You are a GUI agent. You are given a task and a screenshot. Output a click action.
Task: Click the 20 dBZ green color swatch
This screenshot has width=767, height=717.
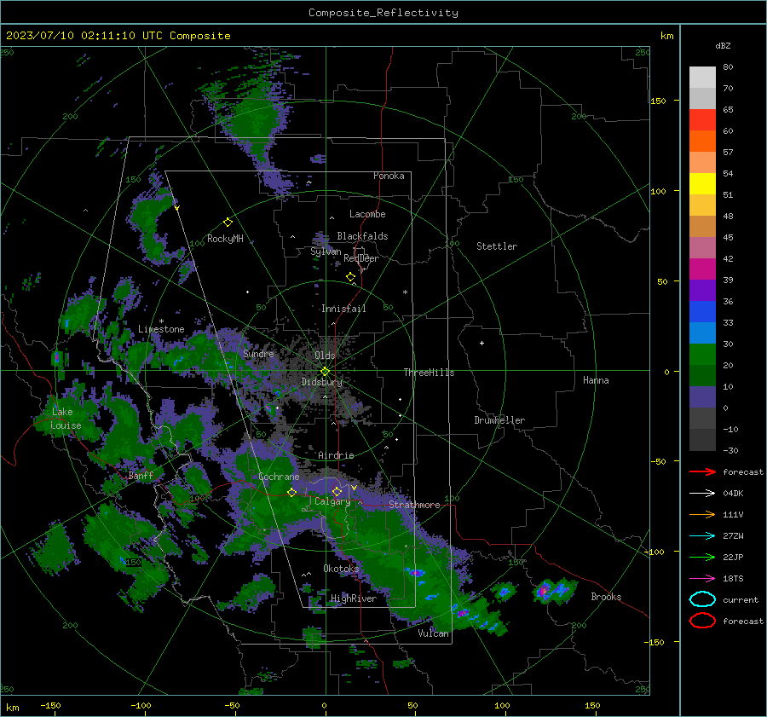(702, 355)
